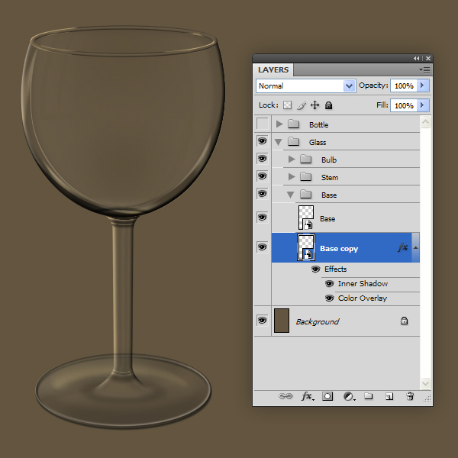Click the Inner Shadow effect label

363,284
